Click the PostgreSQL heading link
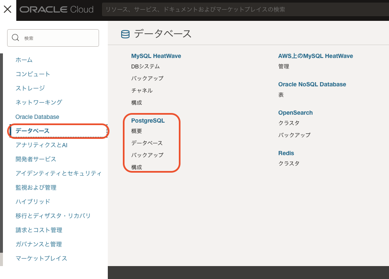This screenshot has height=279, width=389. (x=148, y=121)
